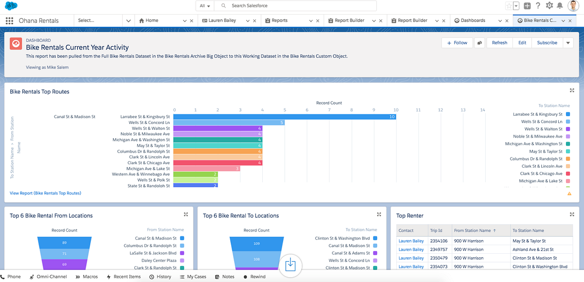The height and width of the screenshot is (282, 584).
Task: Open the Omni-Channel utility
Action: pos(48,277)
